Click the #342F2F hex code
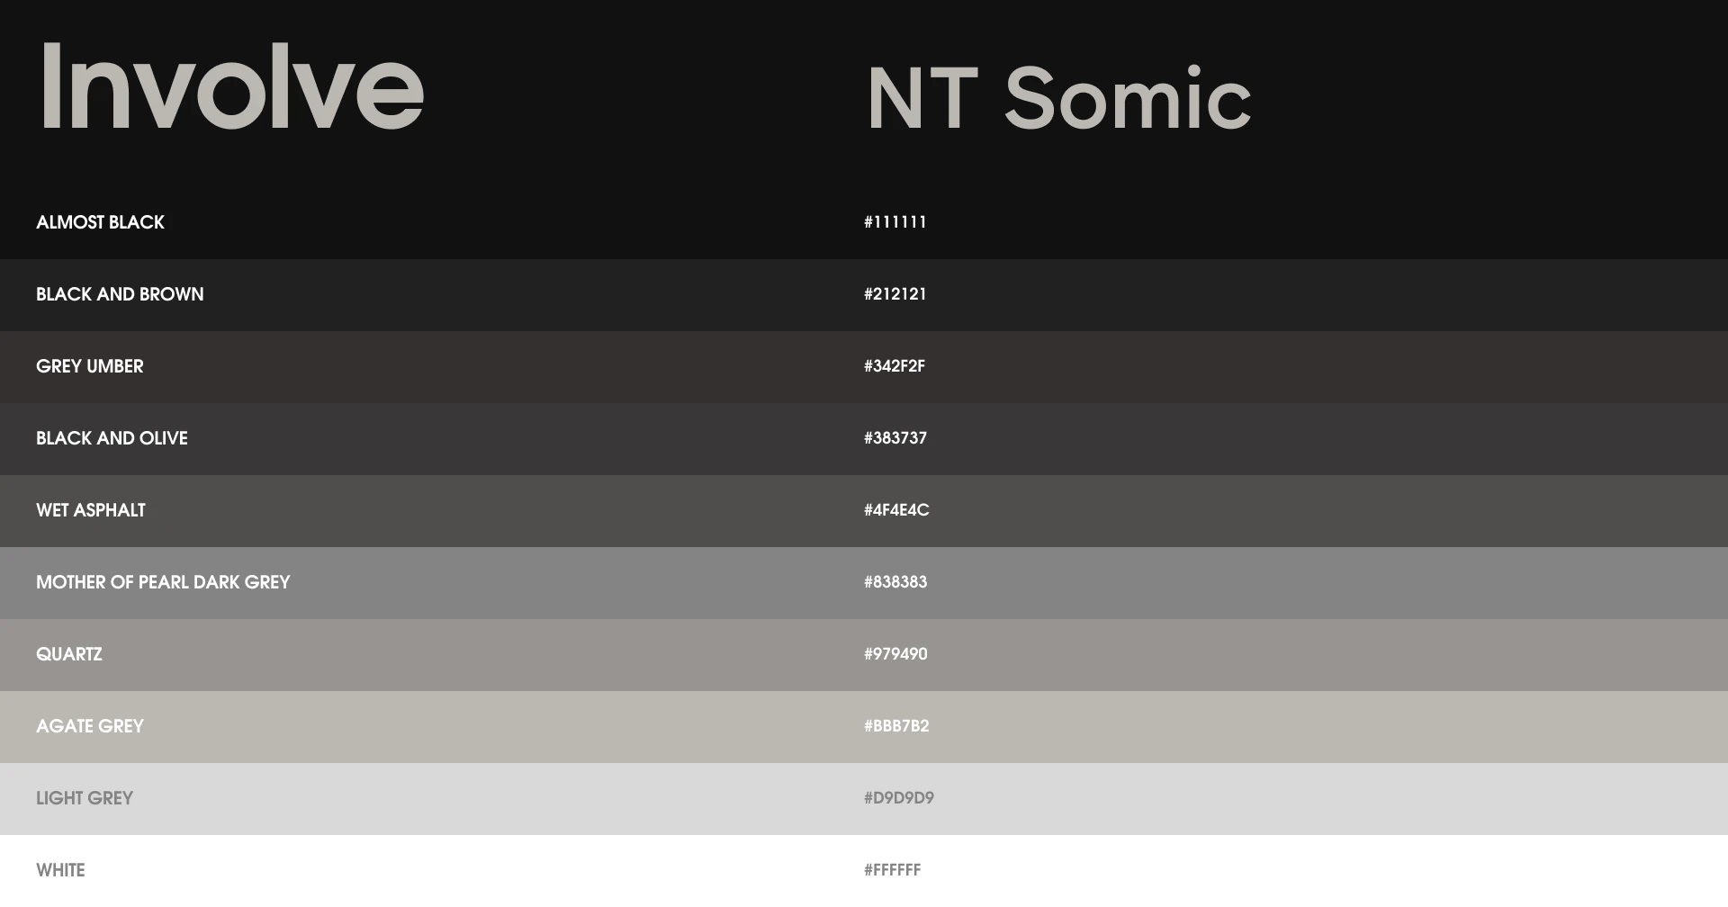1728x907 pixels. tap(894, 366)
